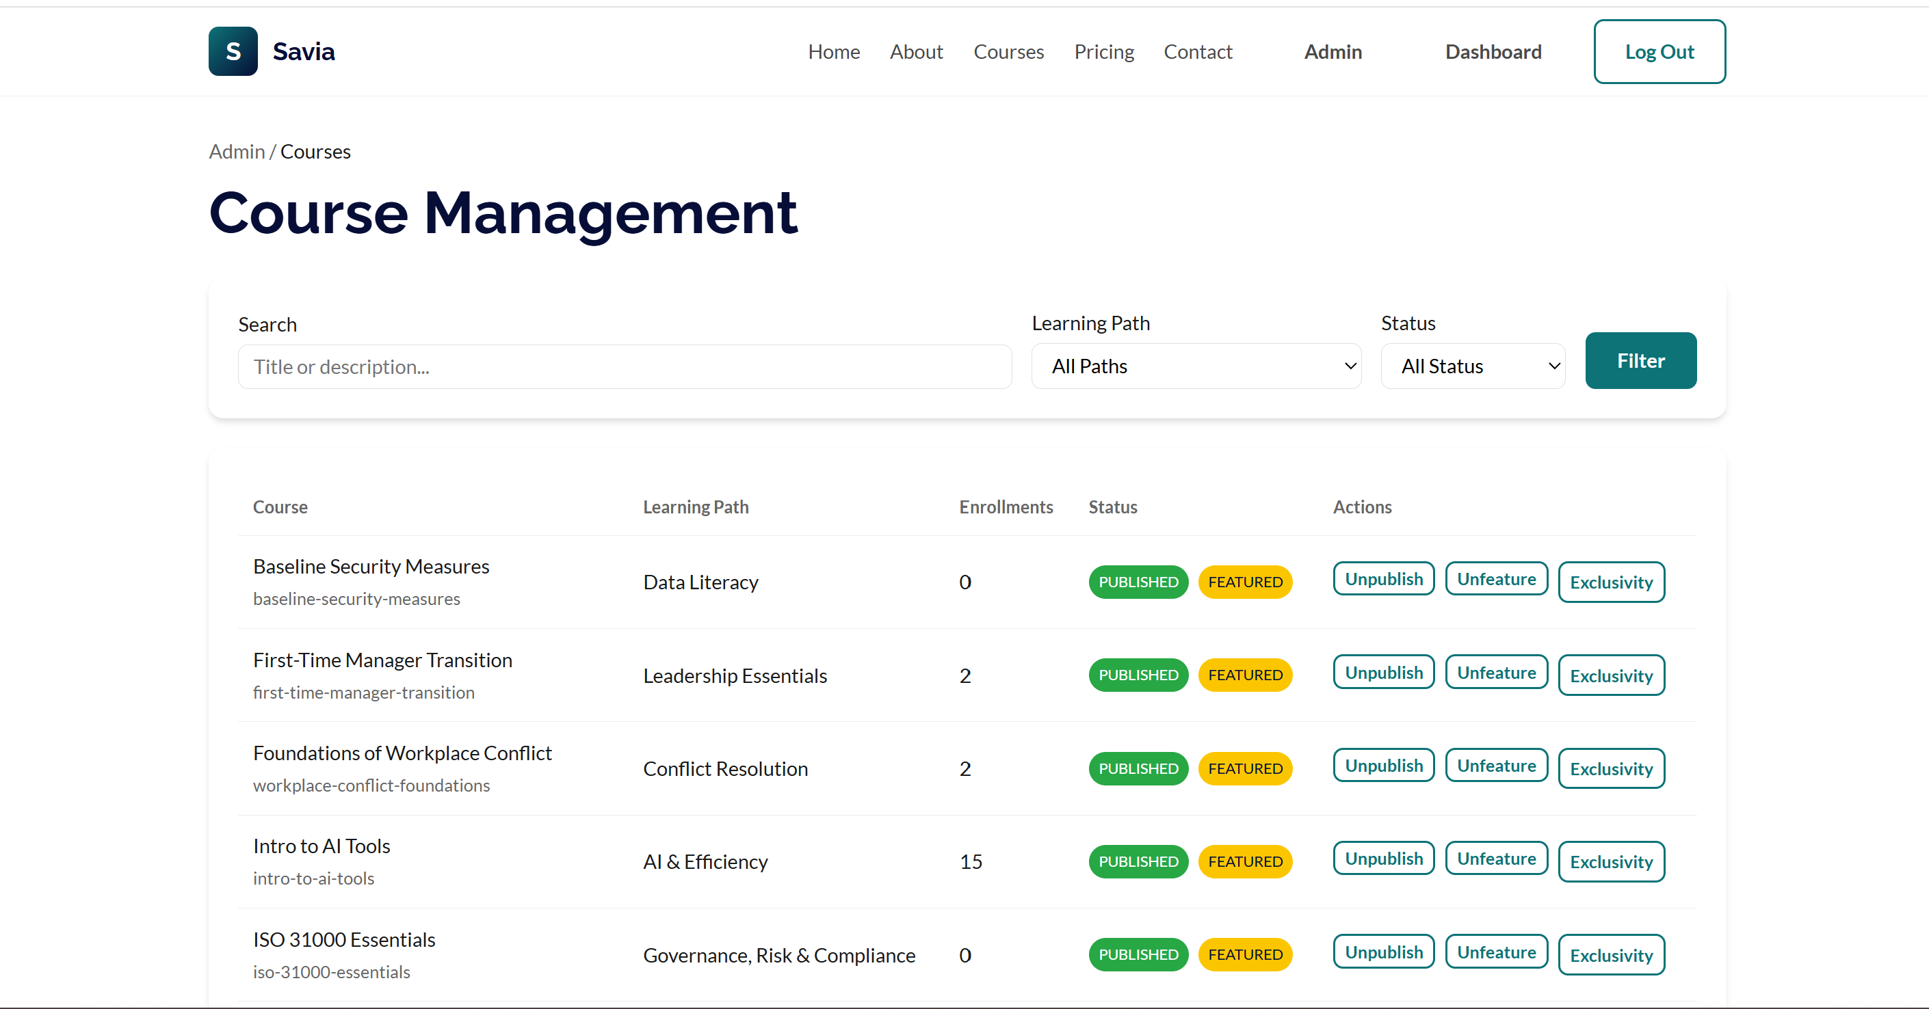The height and width of the screenshot is (1009, 1929).
Task: Click the Filter button
Action: point(1640,361)
